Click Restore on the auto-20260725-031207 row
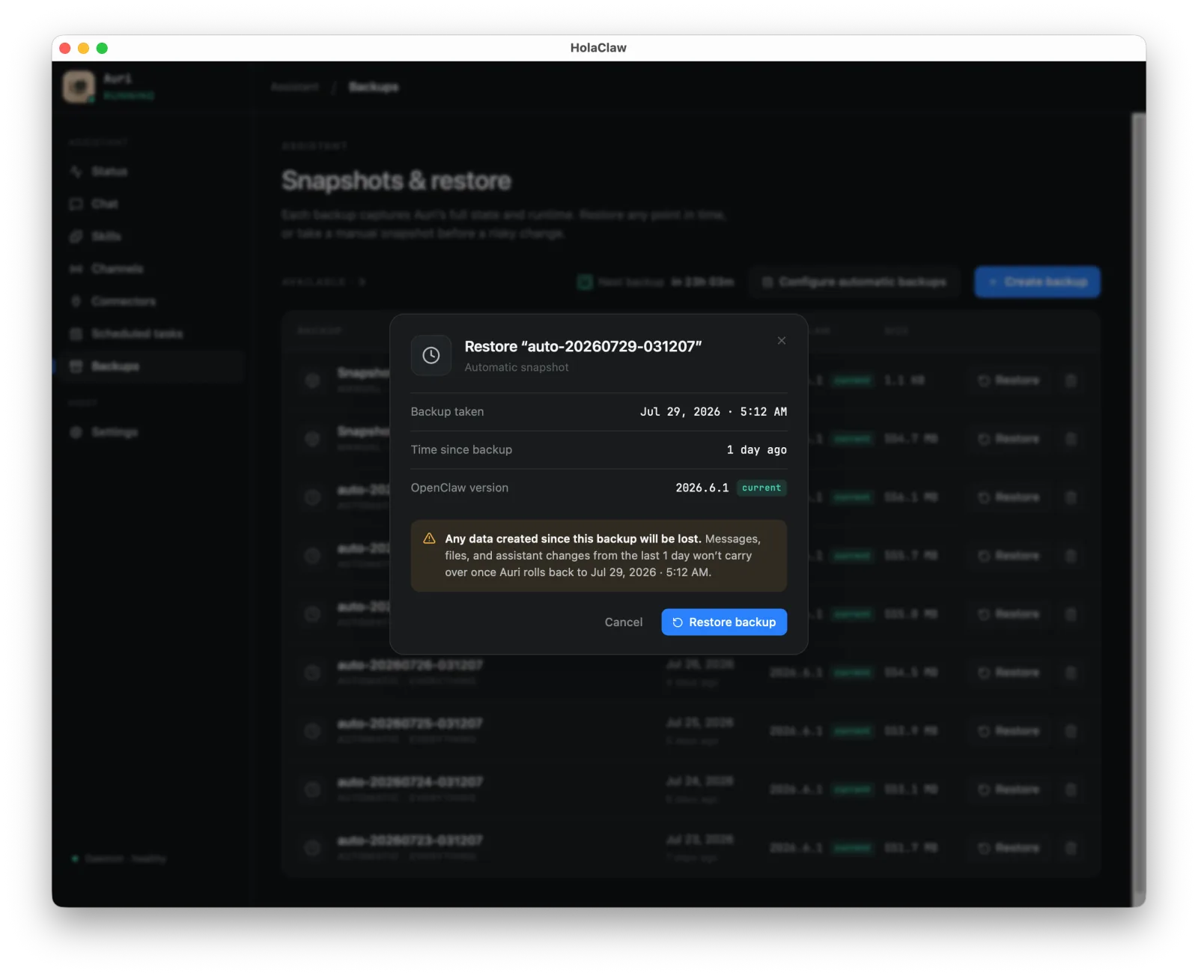1198x976 pixels. click(x=1009, y=731)
